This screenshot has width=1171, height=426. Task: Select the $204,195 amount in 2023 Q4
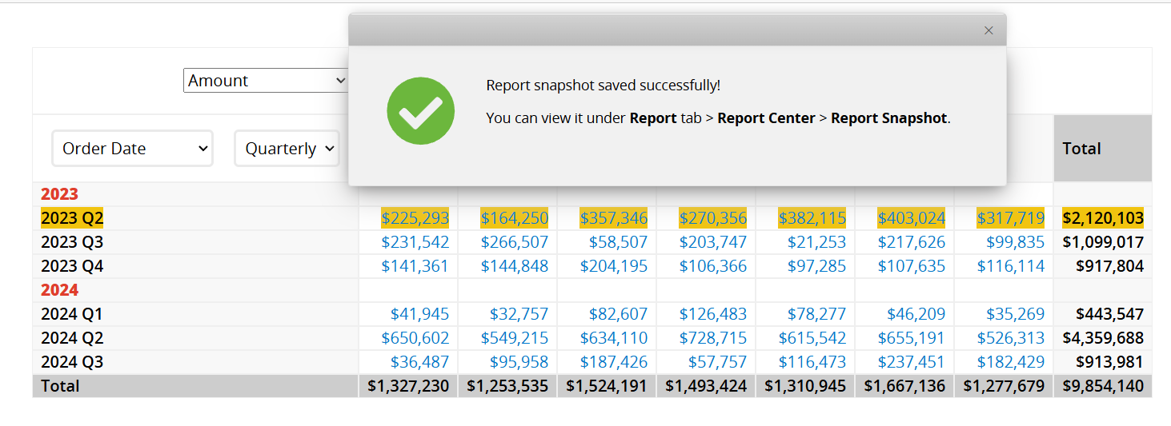[613, 266]
